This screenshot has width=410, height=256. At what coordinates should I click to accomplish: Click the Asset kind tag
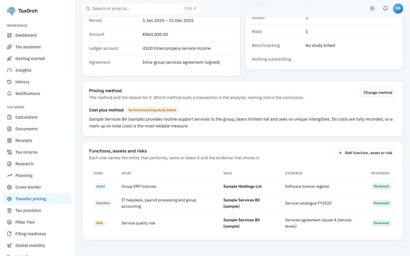[101, 186]
